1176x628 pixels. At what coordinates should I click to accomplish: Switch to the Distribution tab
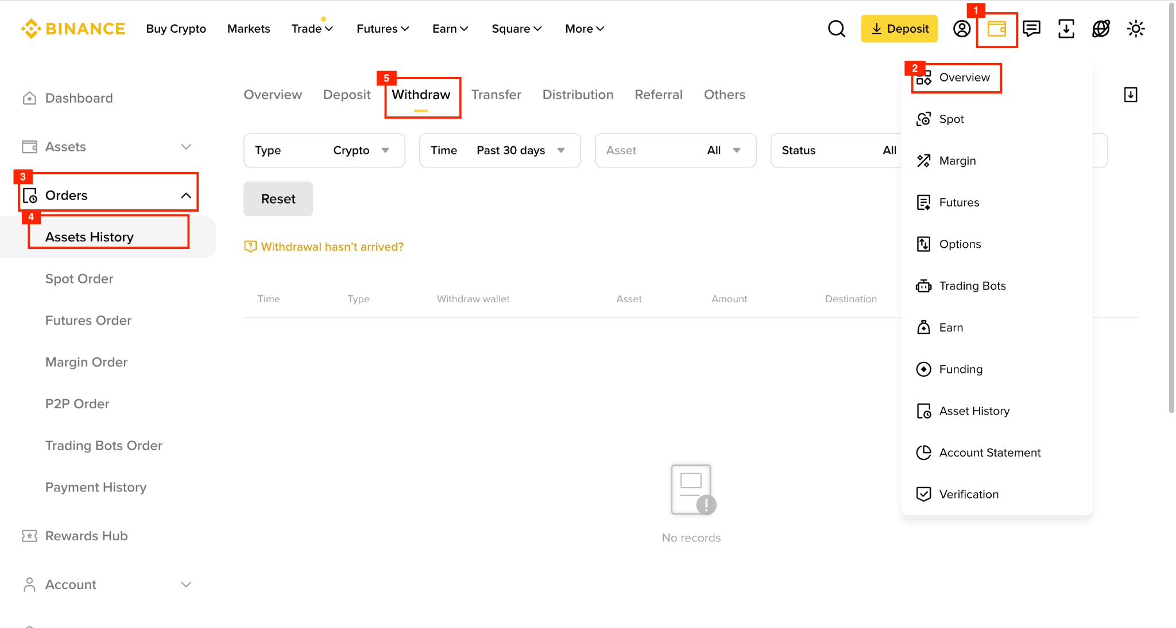pyautogui.click(x=578, y=95)
